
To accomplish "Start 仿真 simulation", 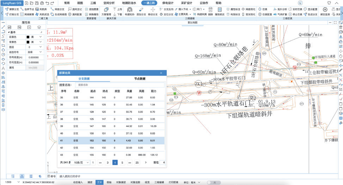I will (x=263, y=9).
